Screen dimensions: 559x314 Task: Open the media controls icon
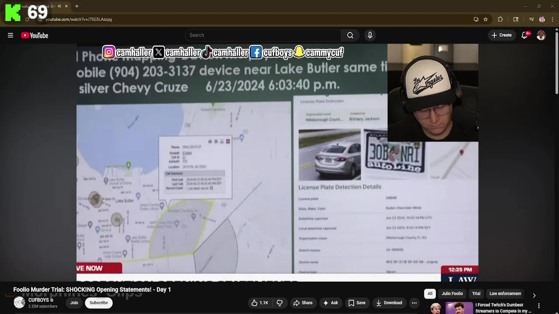tap(531, 19)
